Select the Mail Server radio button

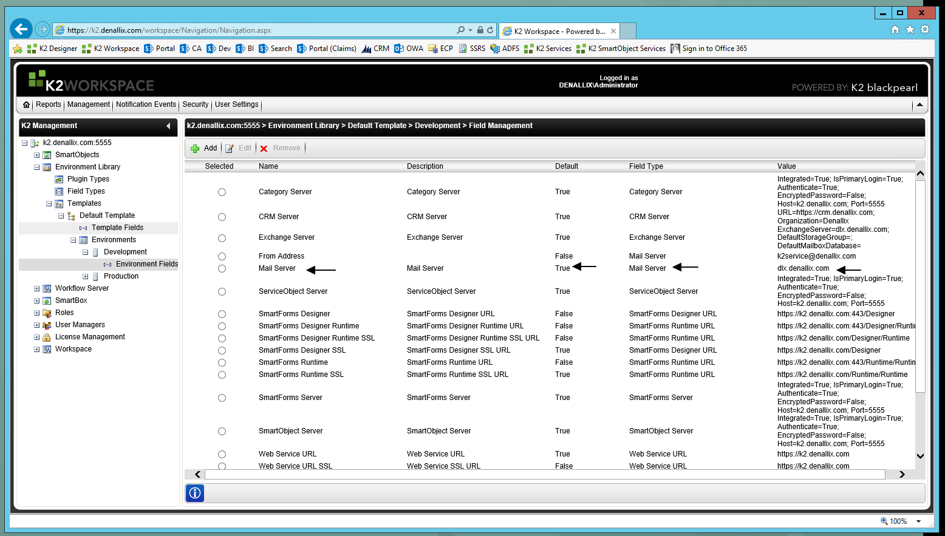click(222, 268)
